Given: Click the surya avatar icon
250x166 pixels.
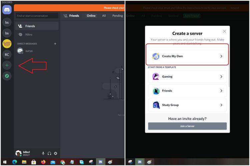Looking at the screenshot, I should [20, 51].
